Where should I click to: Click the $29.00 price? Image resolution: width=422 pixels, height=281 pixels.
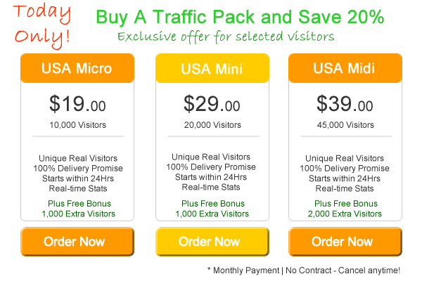(x=212, y=104)
